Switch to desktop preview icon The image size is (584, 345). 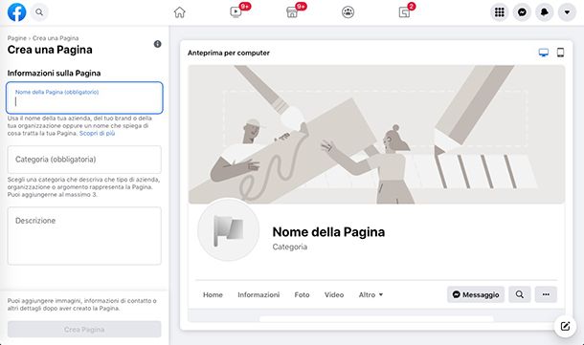[544, 53]
